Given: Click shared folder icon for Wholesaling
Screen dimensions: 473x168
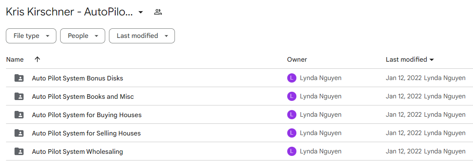Looking at the screenshot, I should coord(19,151).
